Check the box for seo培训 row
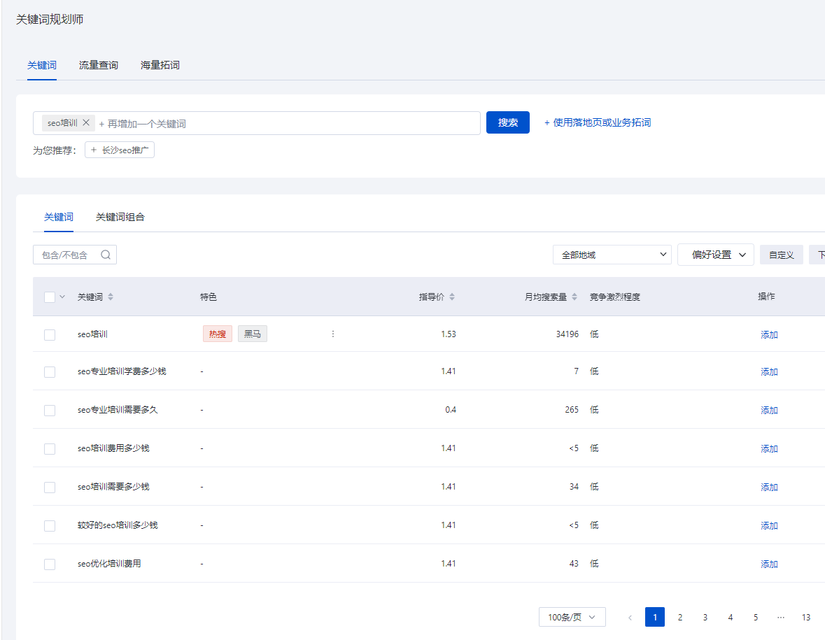 (x=50, y=335)
